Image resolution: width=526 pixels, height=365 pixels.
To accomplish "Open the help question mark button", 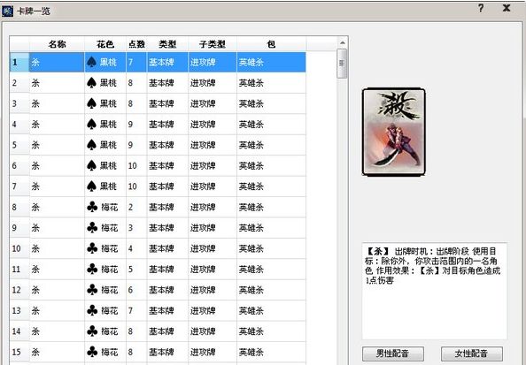I will 481,8.
